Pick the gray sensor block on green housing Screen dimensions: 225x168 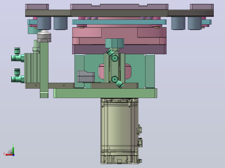[x=86, y=76]
